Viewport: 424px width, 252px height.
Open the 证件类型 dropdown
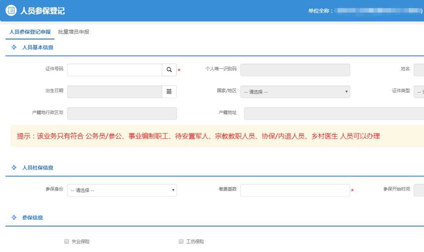point(419,92)
